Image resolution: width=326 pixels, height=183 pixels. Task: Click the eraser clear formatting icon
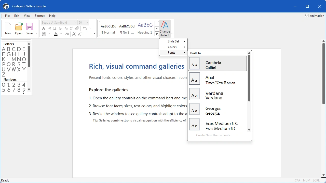coord(77,28)
